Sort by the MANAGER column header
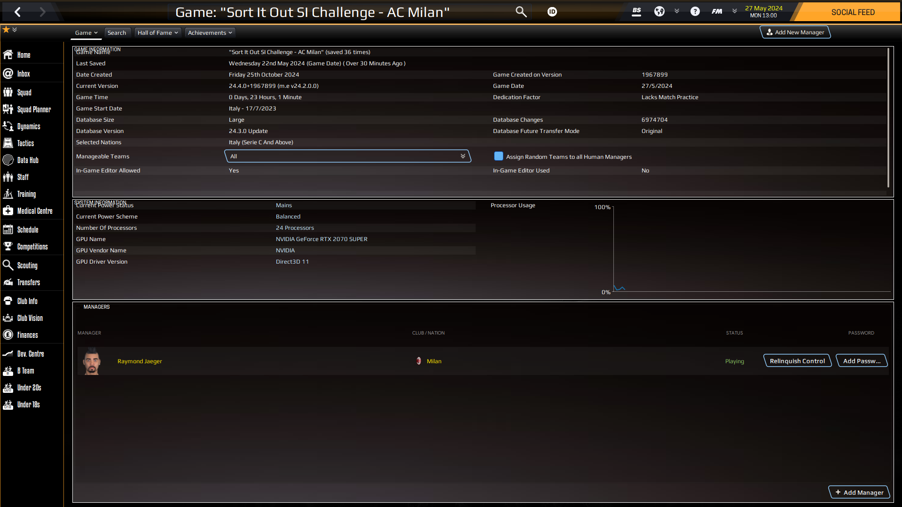Screen dimensions: 902x507 (x=89, y=333)
